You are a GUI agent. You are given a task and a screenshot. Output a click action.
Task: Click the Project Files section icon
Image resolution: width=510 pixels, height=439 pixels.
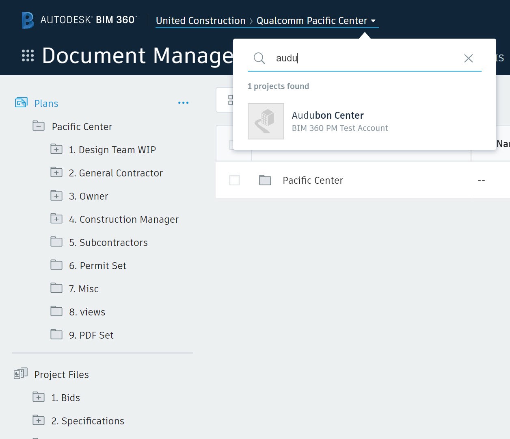[21, 374]
